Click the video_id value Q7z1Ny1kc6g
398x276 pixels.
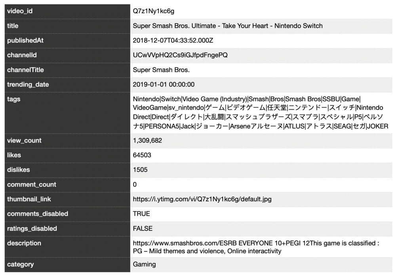pyautogui.click(x=154, y=11)
